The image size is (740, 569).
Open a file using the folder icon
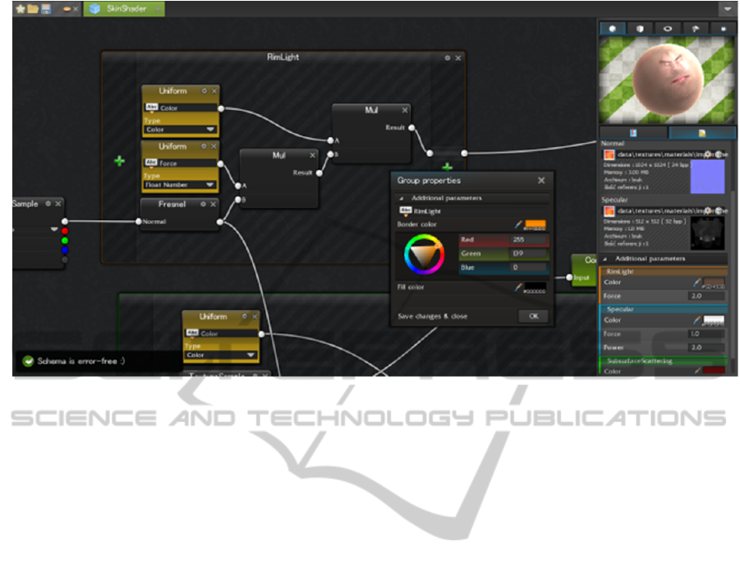pyautogui.click(x=32, y=9)
